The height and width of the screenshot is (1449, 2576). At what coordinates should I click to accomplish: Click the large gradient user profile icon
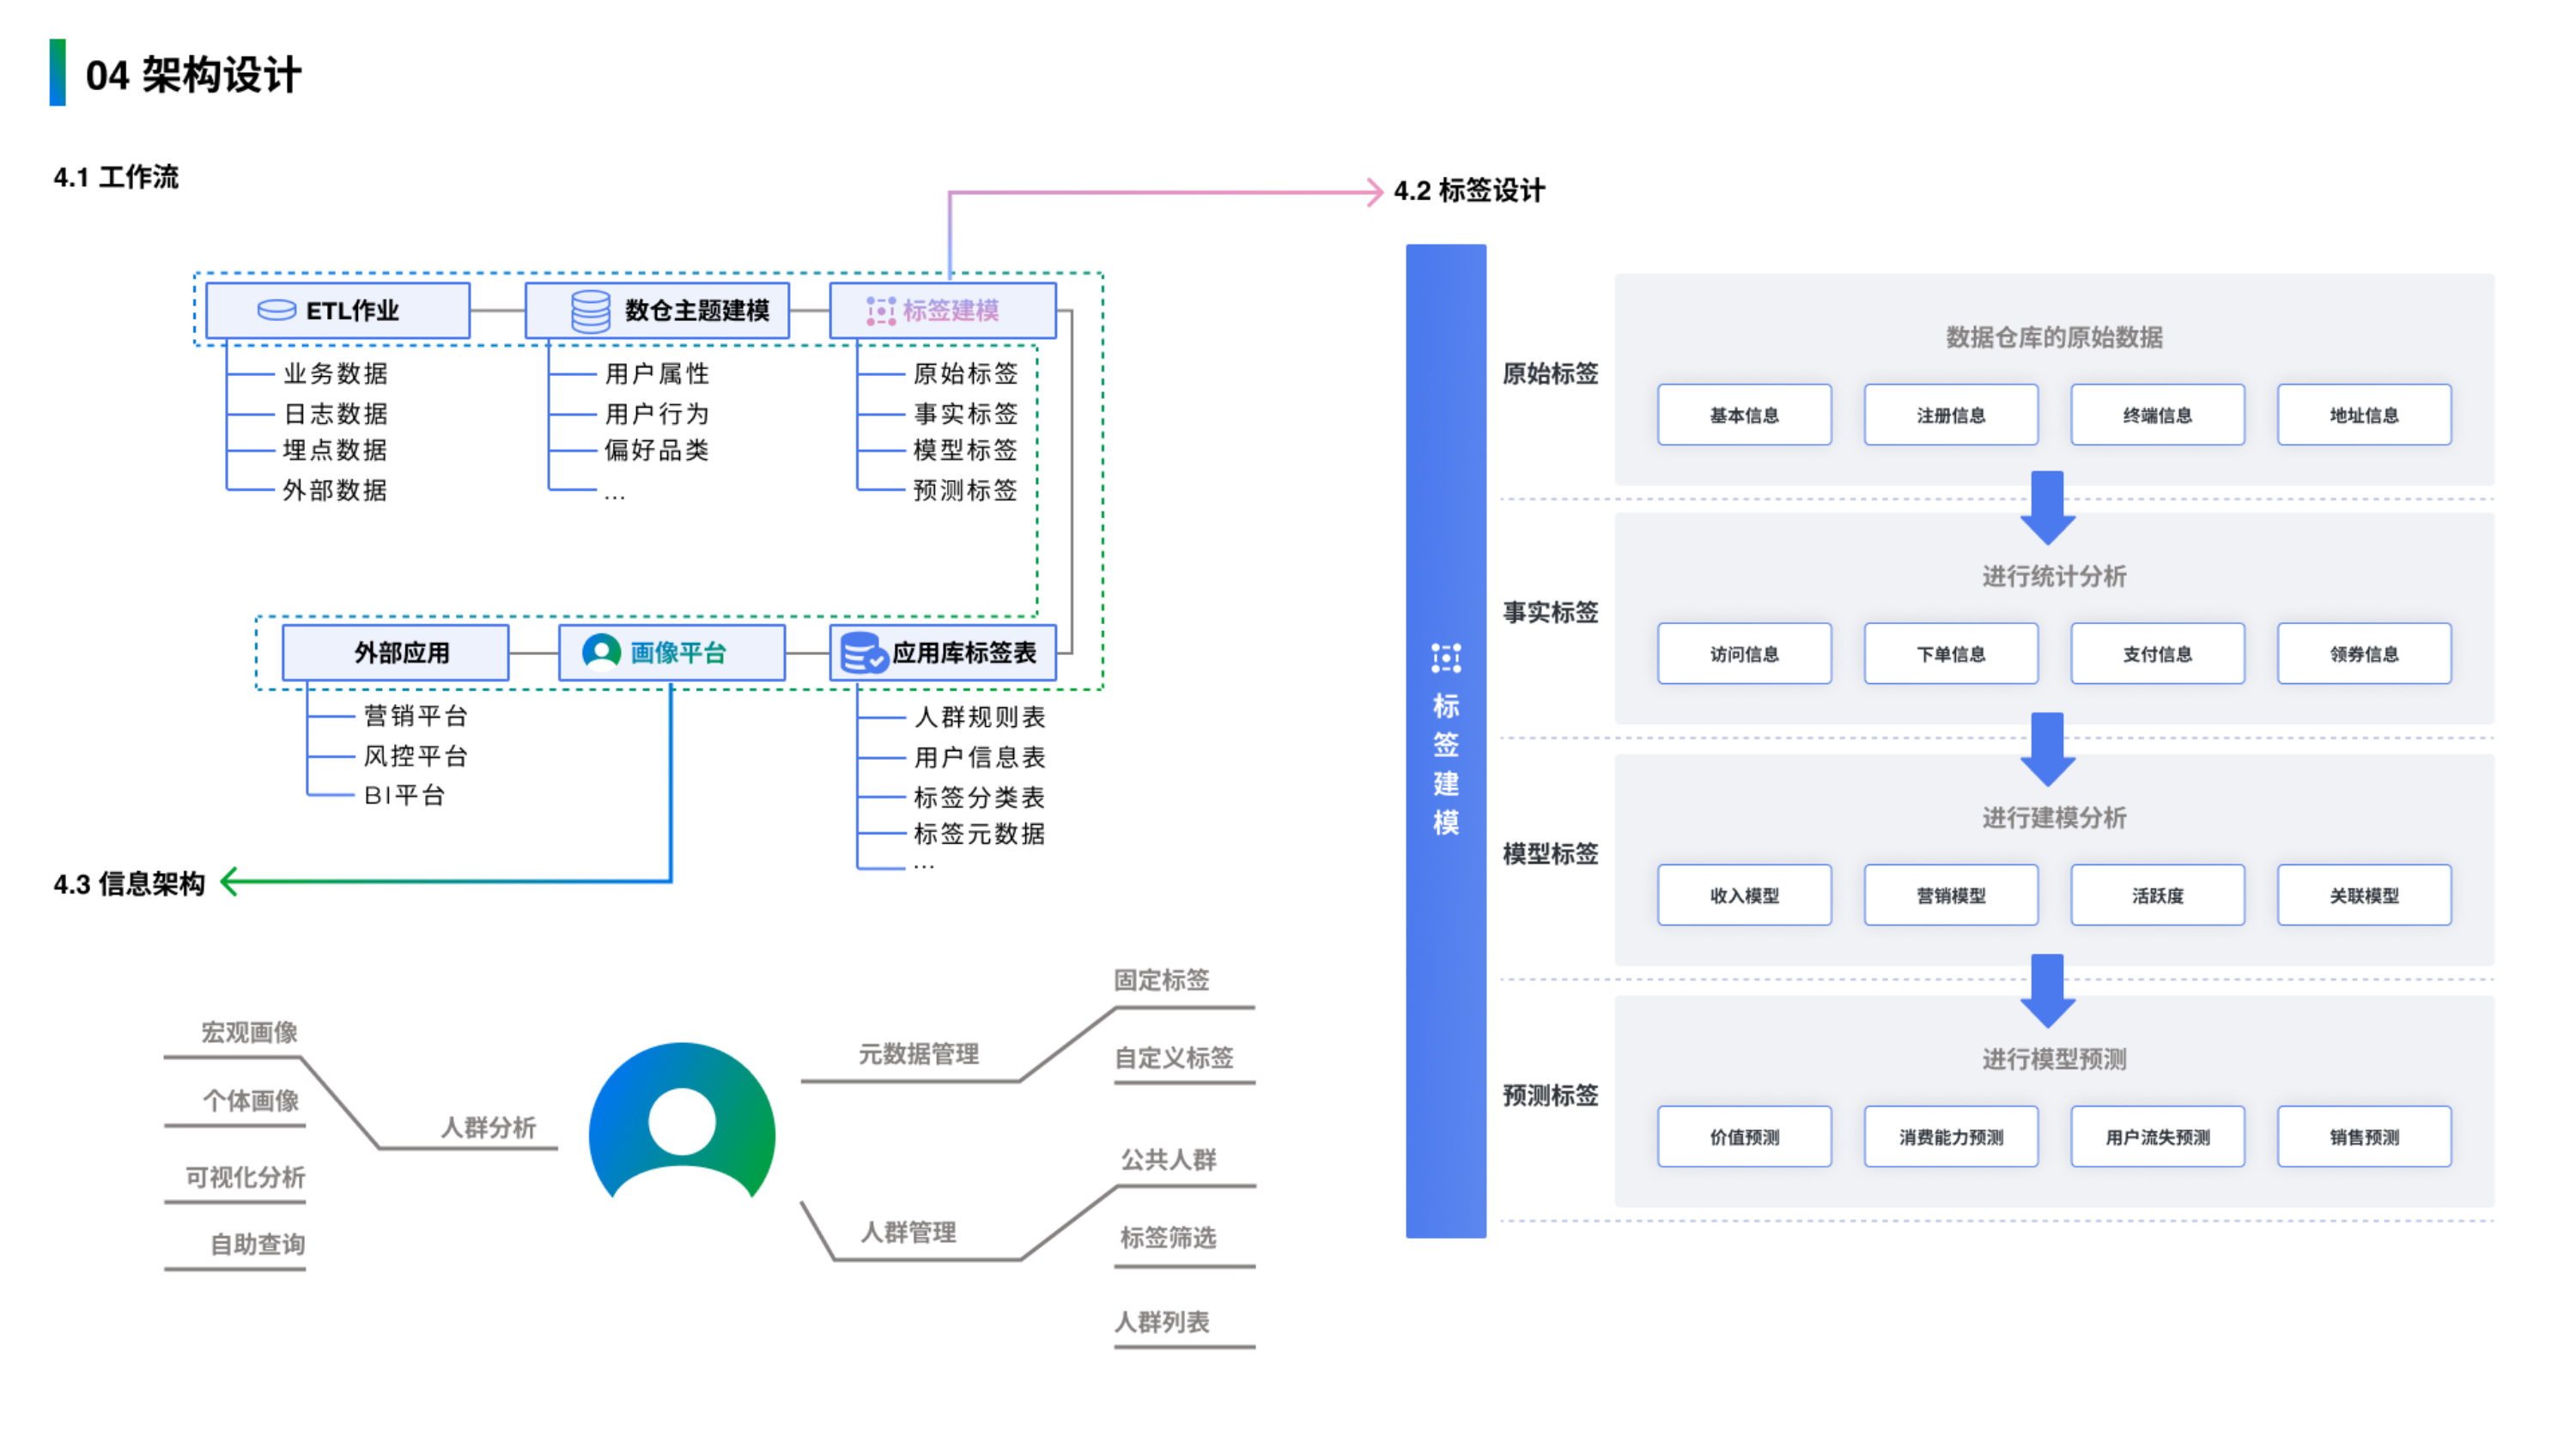pyautogui.click(x=682, y=1122)
